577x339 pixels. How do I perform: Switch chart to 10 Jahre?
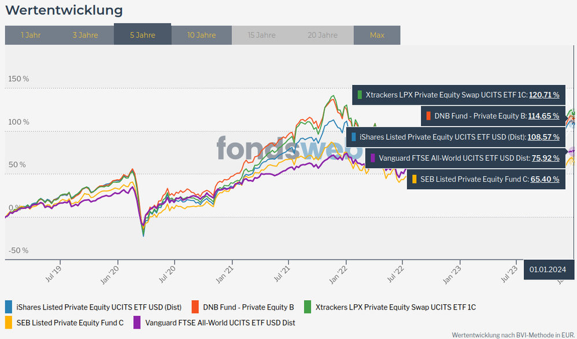tap(201, 35)
